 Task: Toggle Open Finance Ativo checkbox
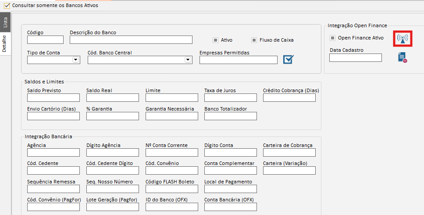(333, 38)
